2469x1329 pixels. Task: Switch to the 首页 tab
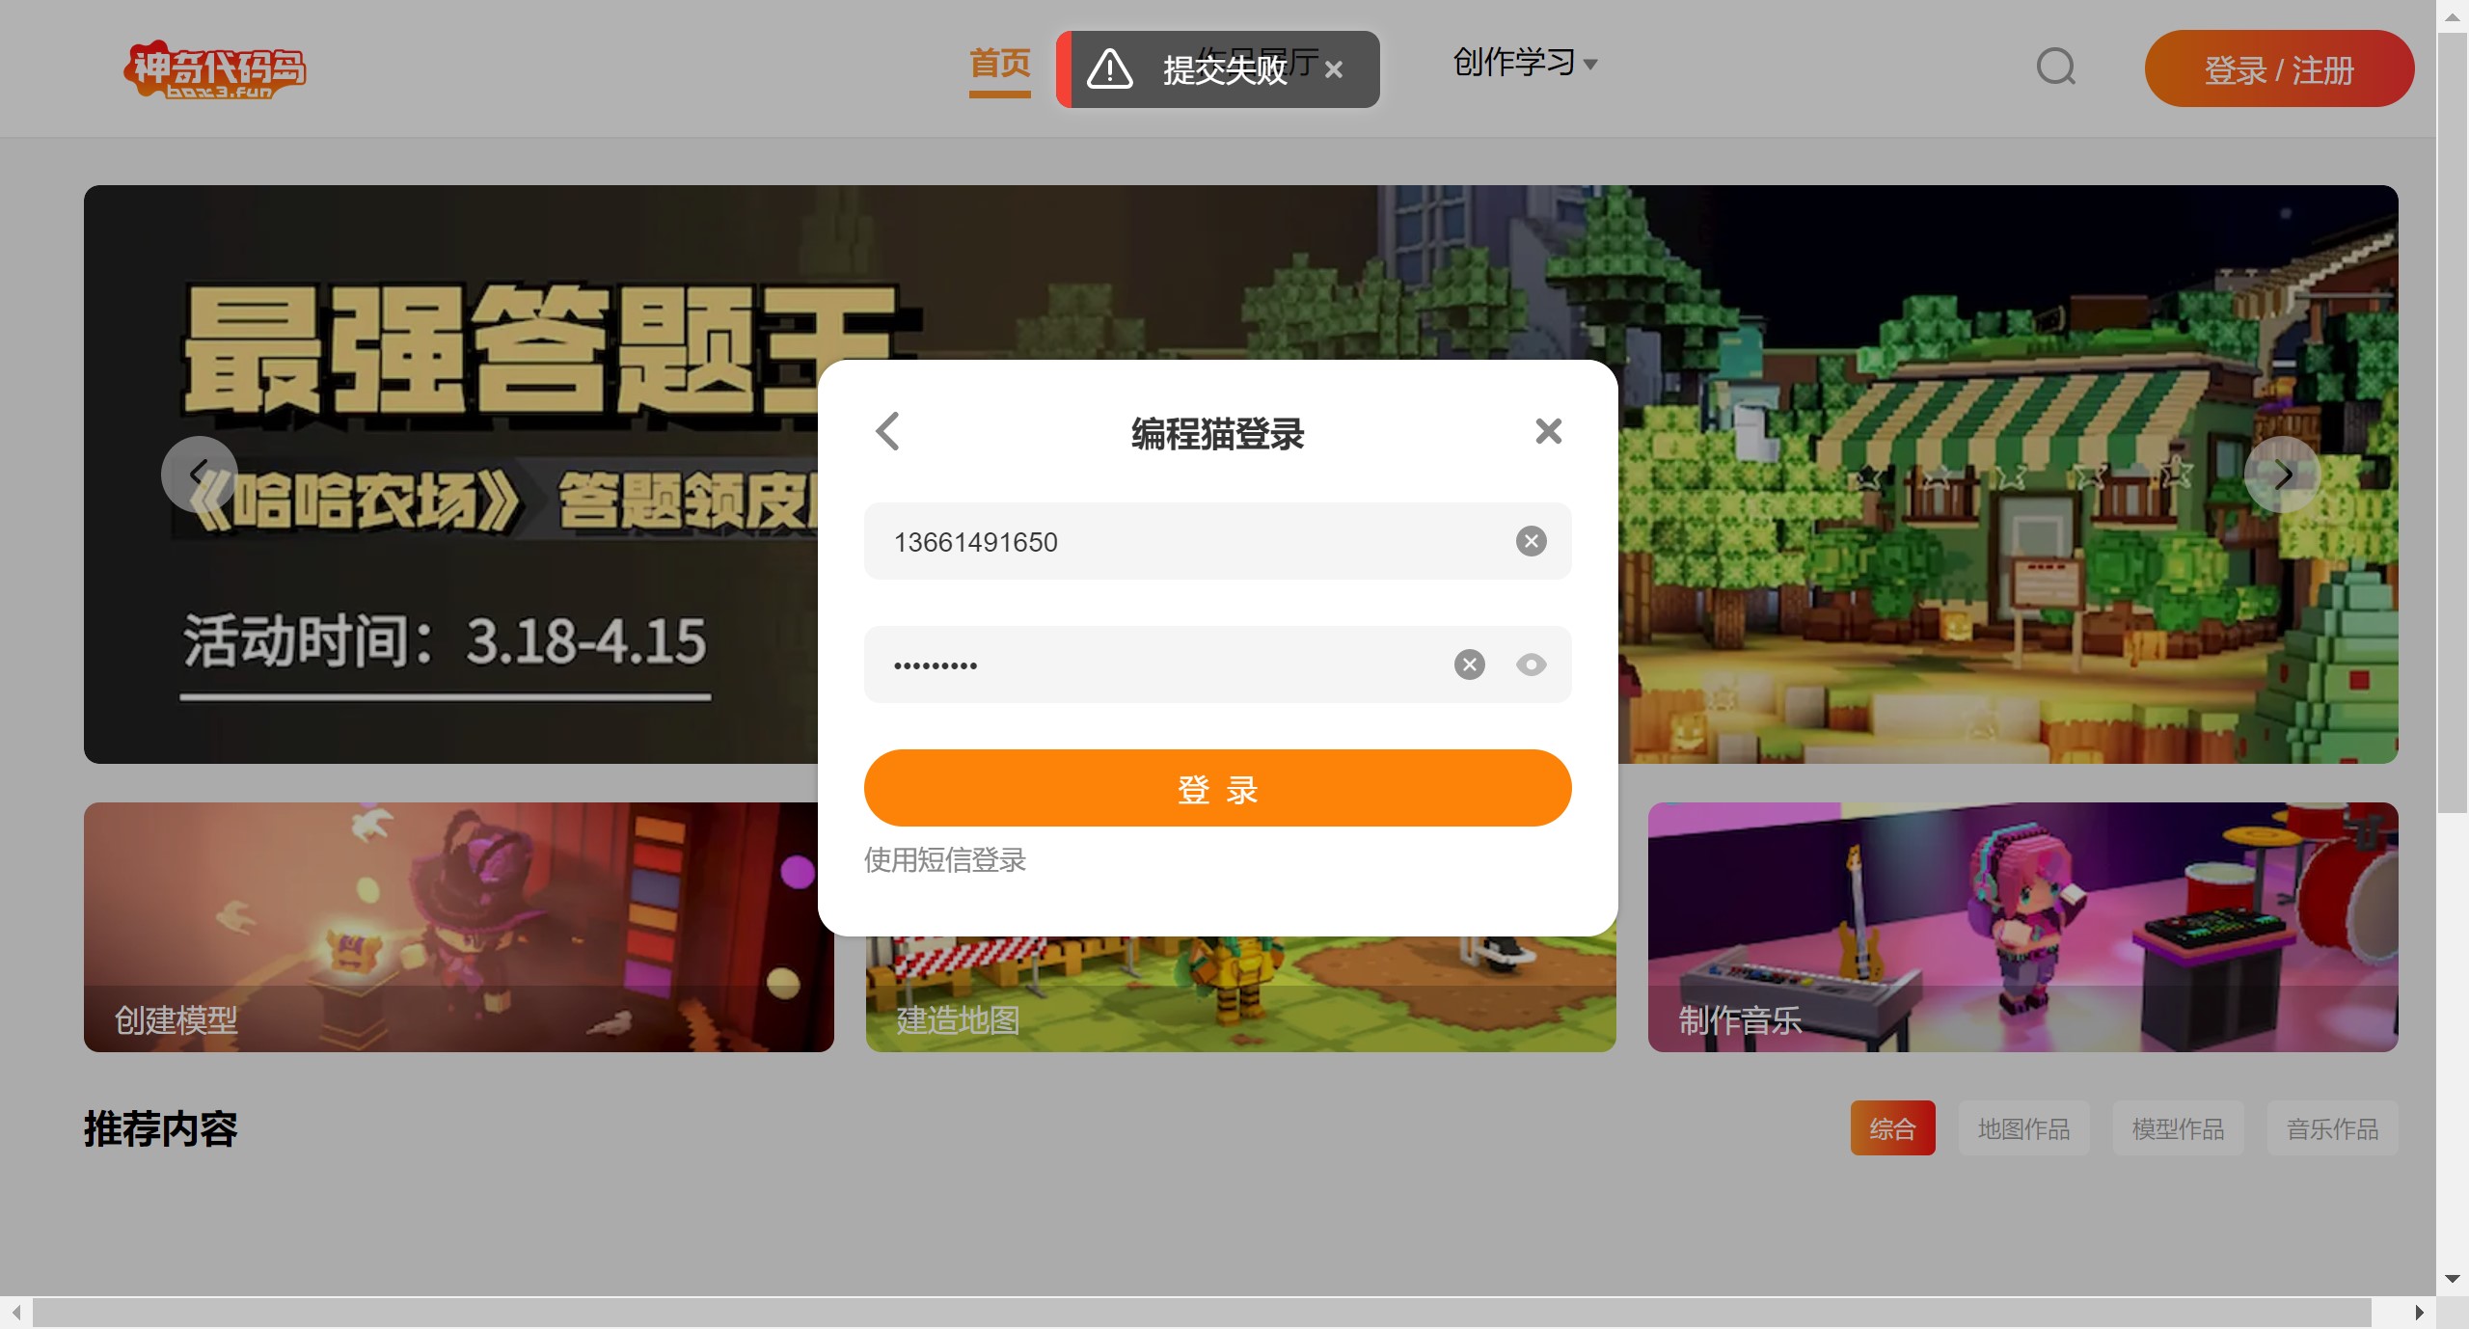(999, 64)
